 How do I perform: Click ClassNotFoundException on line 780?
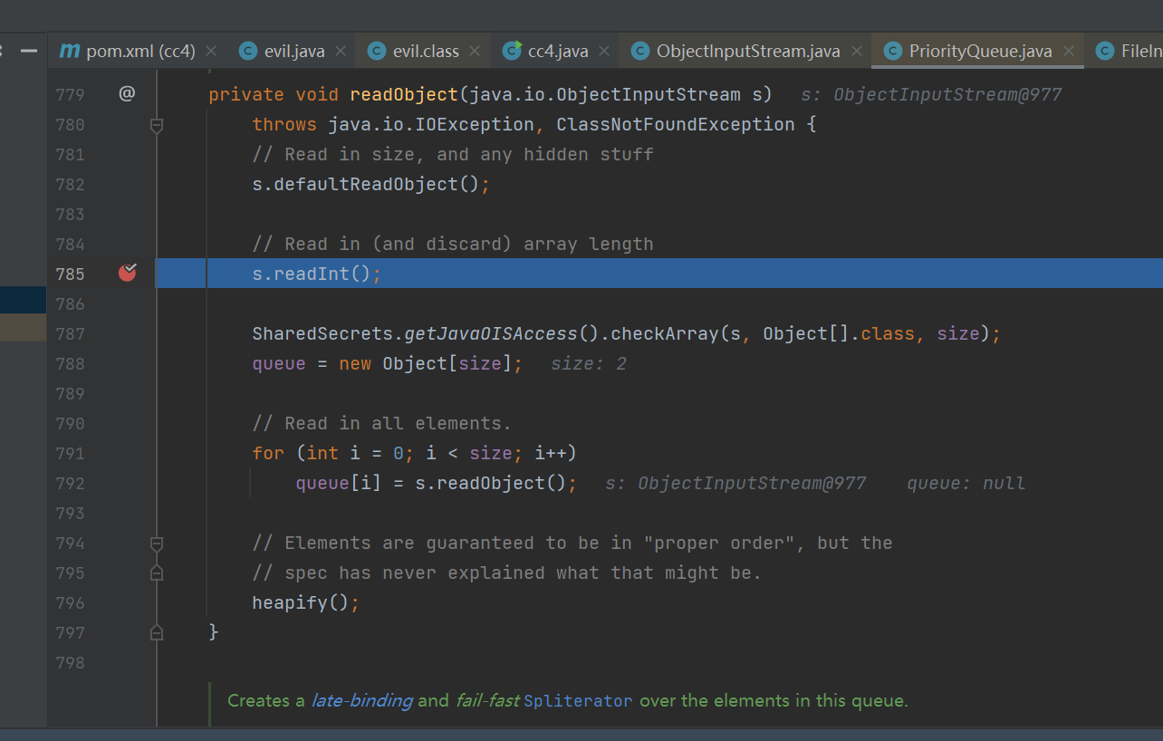point(676,124)
